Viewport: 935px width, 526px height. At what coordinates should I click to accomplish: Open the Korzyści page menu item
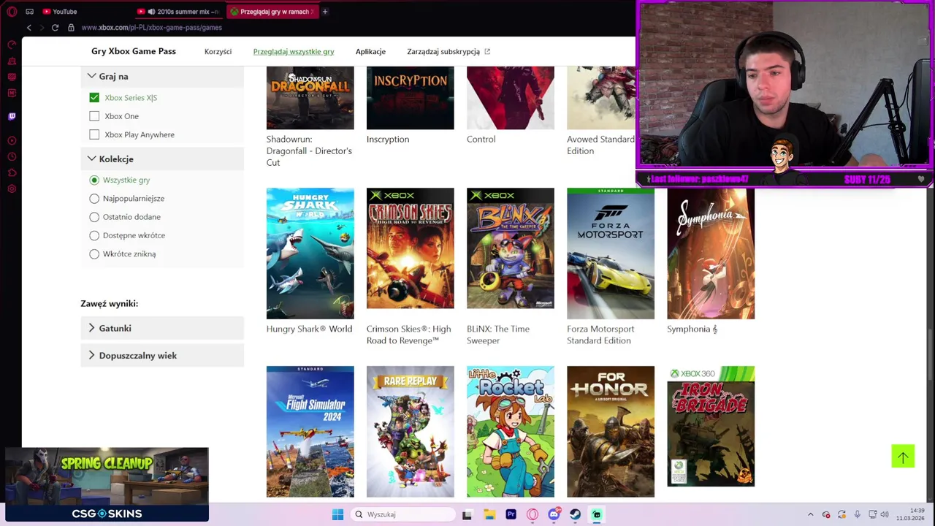tap(218, 51)
